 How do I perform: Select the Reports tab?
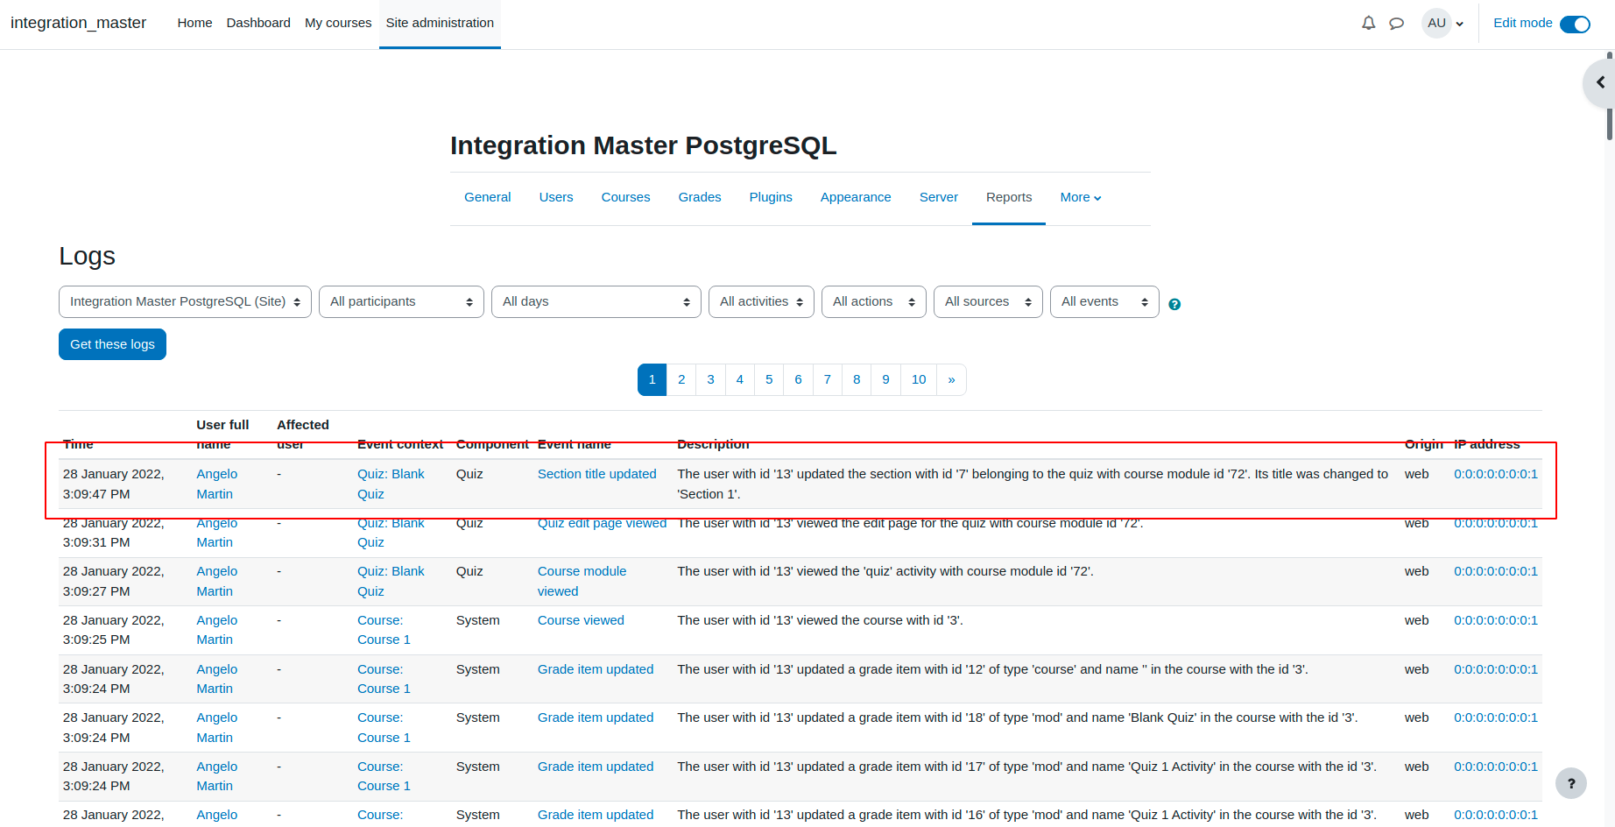1009,197
